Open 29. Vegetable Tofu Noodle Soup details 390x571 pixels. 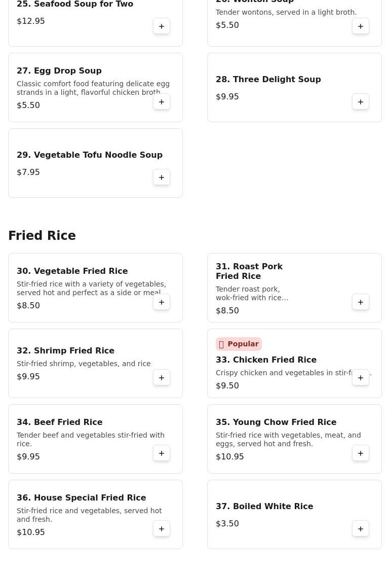click(x=89, y=155)
